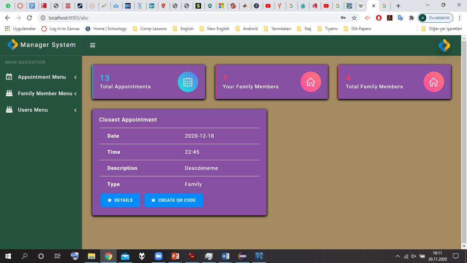The image size is (467, 263).
Task: Toggle the hamburger sidebar menu icon
Action: [93, 45]
